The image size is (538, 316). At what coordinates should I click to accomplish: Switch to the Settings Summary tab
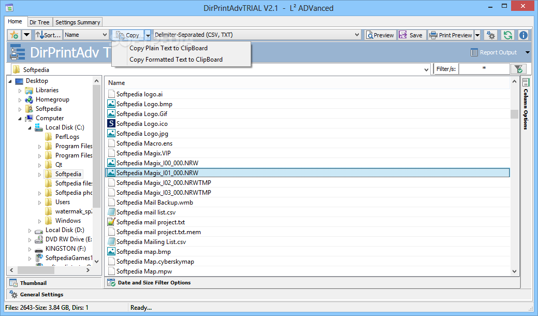[x=78, y=22]
